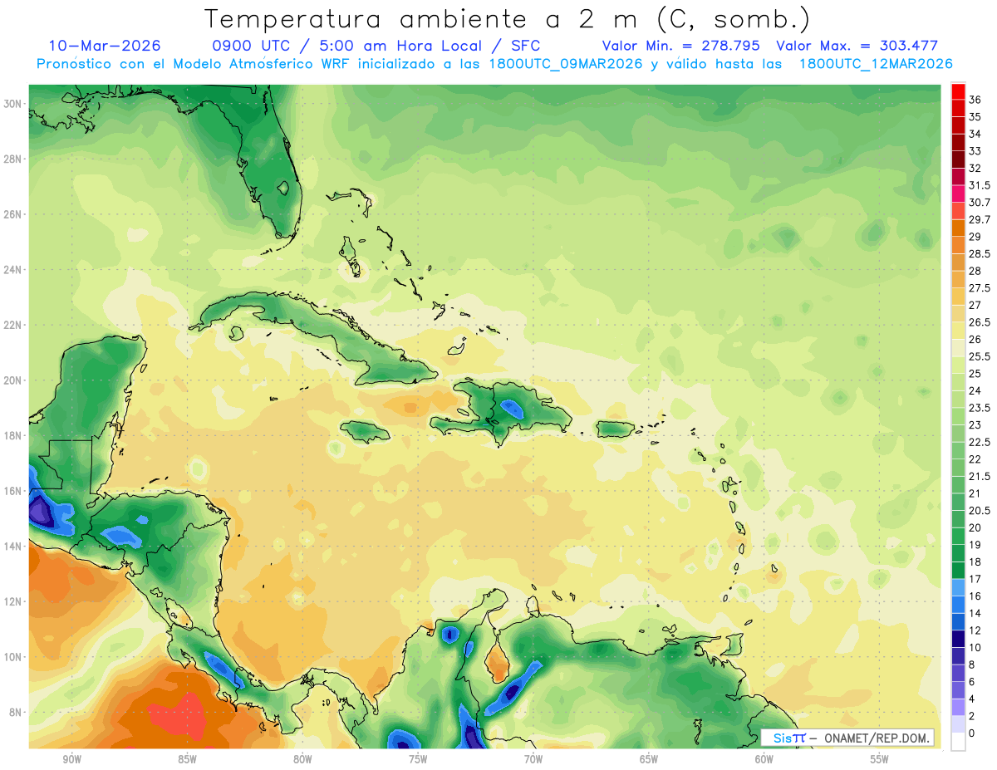
Task: Click the '14N' latitude label
Action: point(13,547)
